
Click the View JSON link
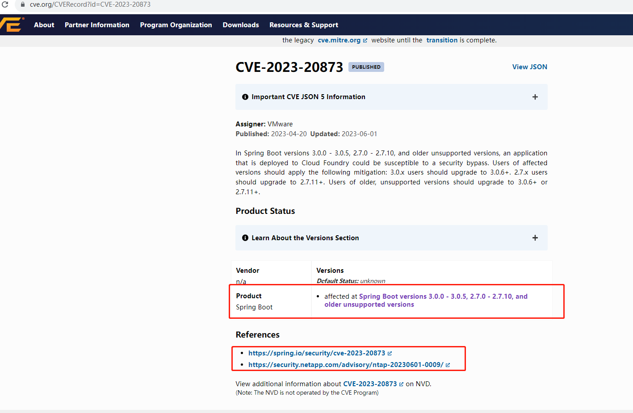(x=529, y=67)
